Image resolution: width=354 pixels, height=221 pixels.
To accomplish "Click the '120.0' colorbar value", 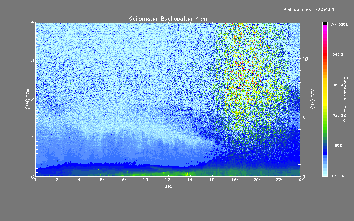I will pyautogui.click(x=338, y=115).
